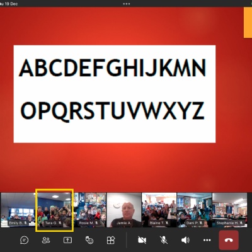Open Blaine T.'s video tile

[x=159, y=210]
